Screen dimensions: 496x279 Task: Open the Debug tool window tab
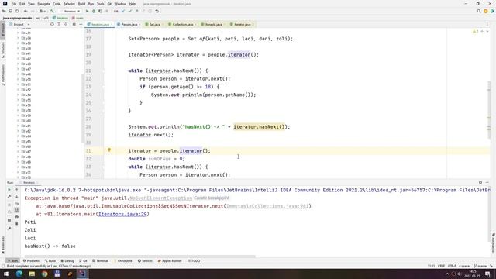tap(67, 261)
